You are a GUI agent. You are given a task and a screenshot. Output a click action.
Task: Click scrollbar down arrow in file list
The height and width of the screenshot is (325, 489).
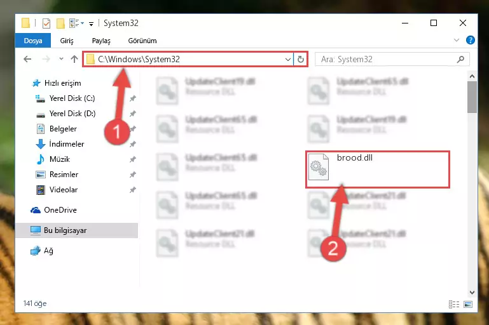coord(472,293)
